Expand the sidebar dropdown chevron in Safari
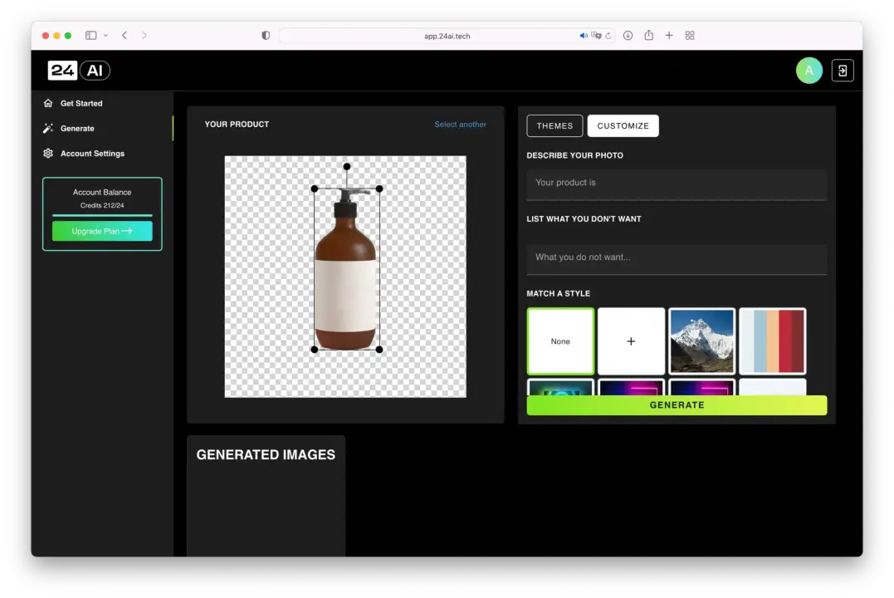Viewport: 894px width, 598px height. point(105,36)
